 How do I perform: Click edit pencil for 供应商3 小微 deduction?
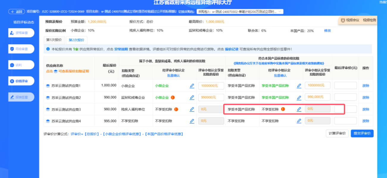point(192,109)
